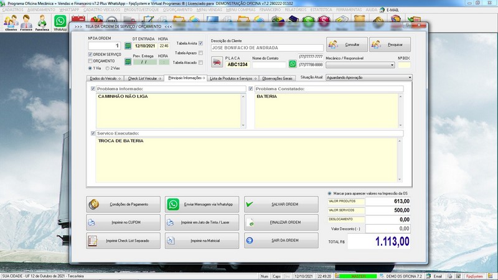498x280 pixels.
Task: Click the WhatsApp icon next to phone numbers
Action: pyautogui.click(x=293, y=64)
